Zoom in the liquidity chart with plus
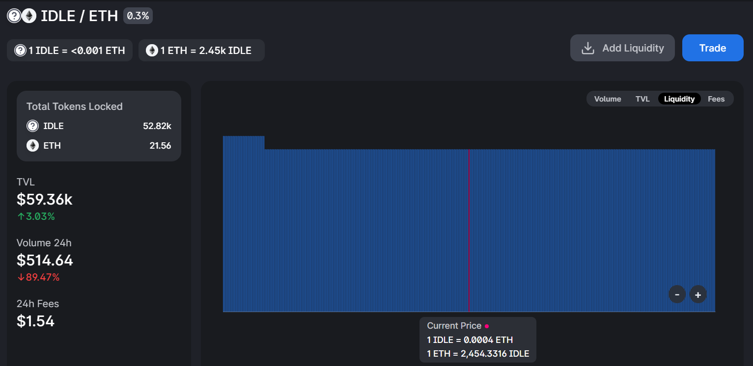 point(697,295)
